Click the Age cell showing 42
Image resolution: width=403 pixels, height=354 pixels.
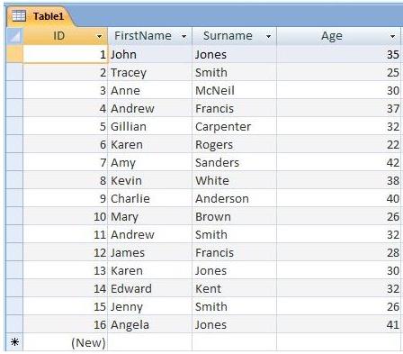[x=338, y=162]
